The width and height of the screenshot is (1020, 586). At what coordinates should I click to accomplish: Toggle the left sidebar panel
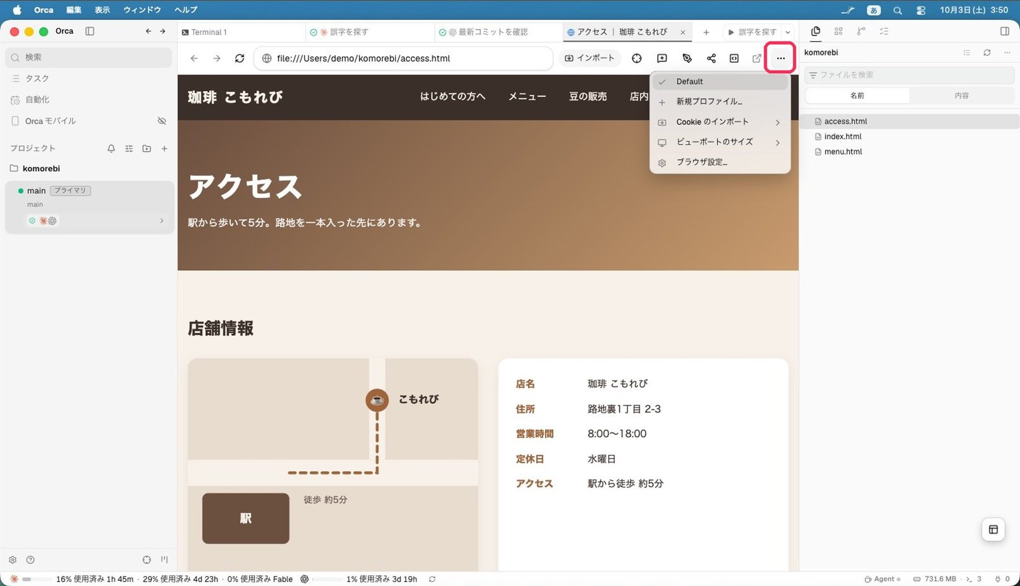[x=90, y=31]
